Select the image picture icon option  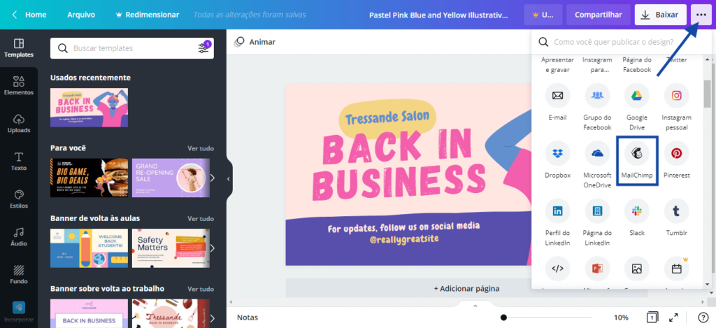[x=637, y=269]
